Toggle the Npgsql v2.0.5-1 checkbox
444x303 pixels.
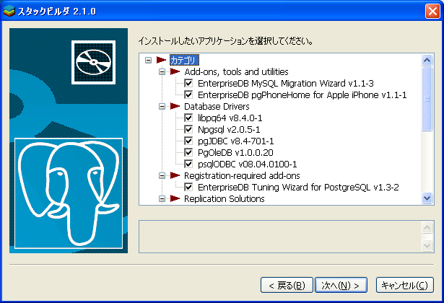point(188,129)
